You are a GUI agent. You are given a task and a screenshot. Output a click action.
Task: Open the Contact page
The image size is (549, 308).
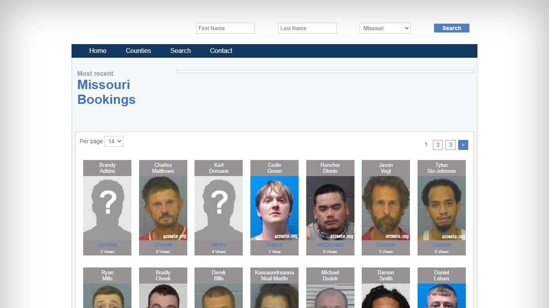tap(221, 51)
